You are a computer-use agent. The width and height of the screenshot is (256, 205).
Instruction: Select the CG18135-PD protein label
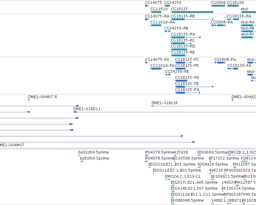coord(187,78)
